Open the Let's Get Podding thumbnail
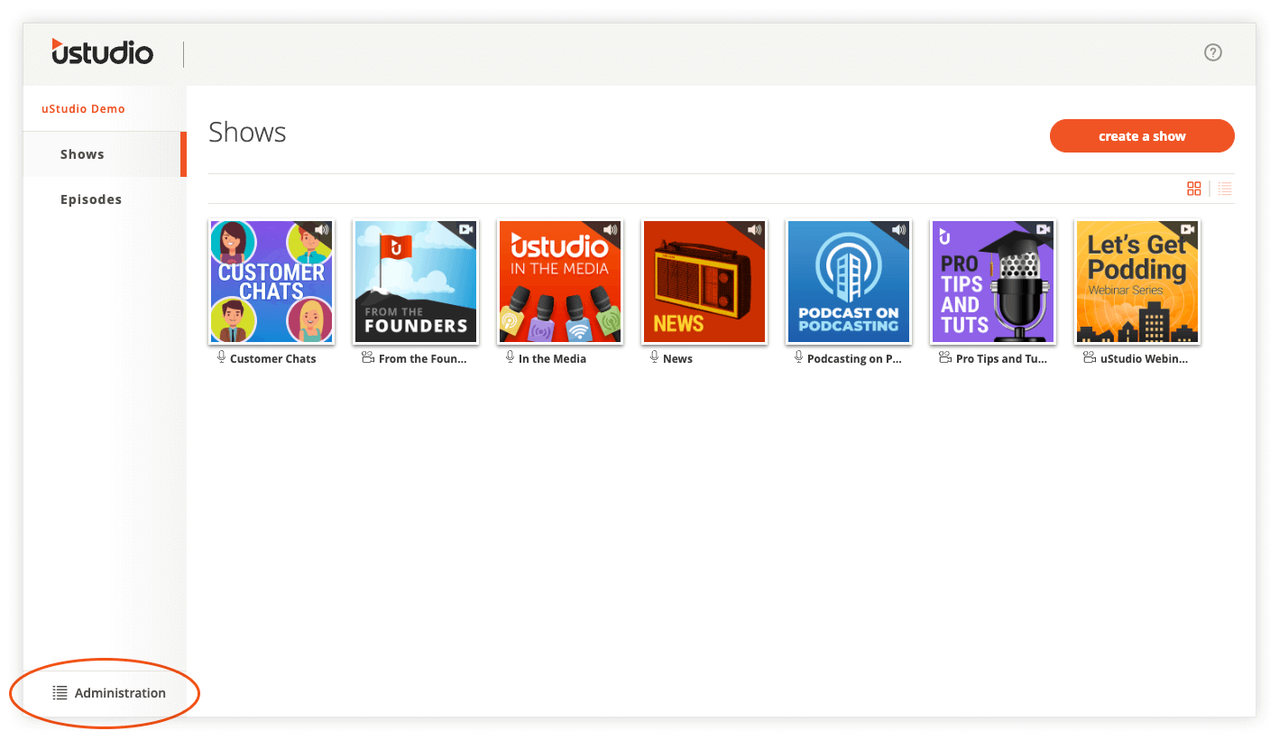The width and height of the screenshot is (1279, 740). 1137,282
